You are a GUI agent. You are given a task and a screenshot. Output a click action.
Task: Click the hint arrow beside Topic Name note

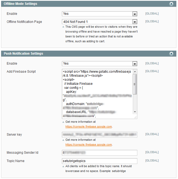pos(63,166)
